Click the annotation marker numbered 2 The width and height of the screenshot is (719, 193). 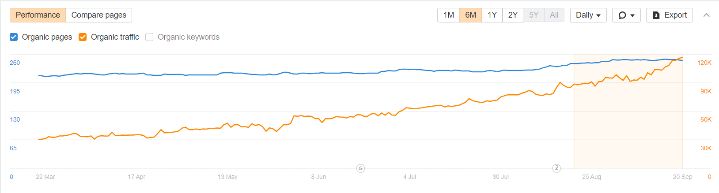[556, 168]
